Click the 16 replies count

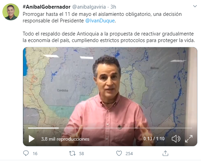coord(35,153)
